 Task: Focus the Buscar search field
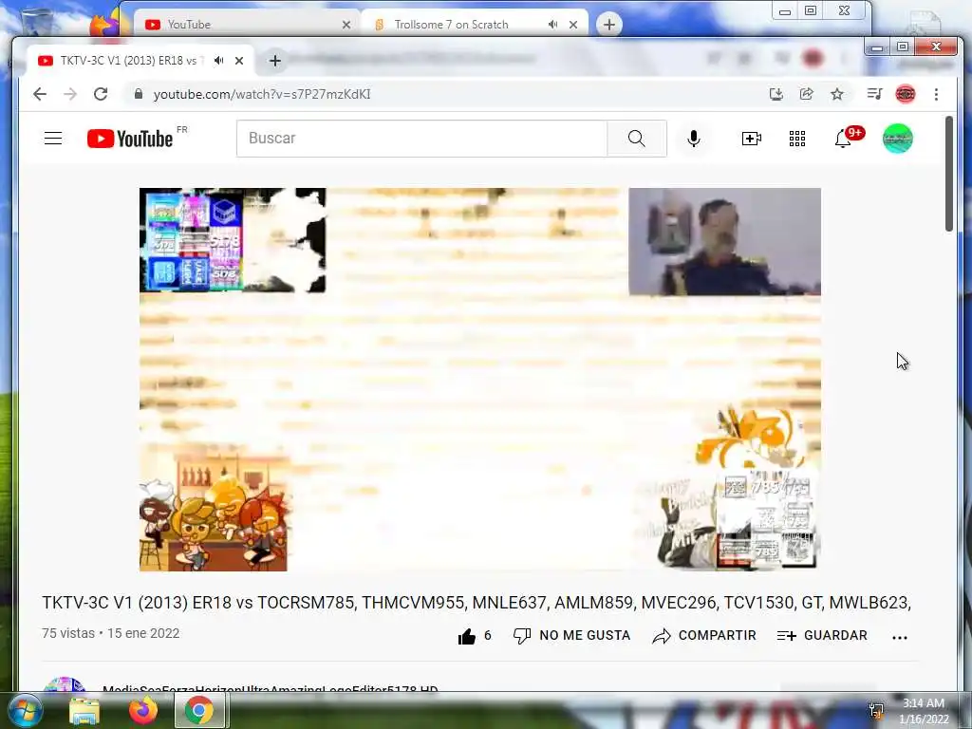click(x=421, y=139)
